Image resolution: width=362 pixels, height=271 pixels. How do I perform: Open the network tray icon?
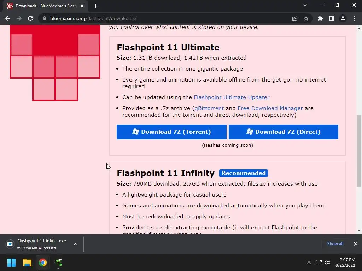319,263
